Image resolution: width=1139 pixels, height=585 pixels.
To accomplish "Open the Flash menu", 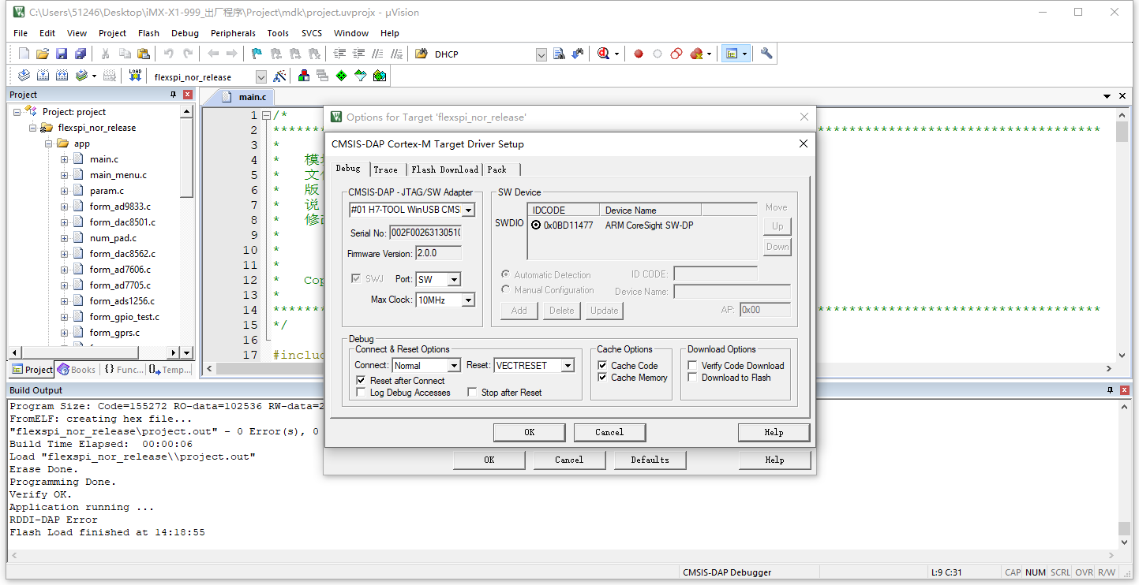I will pyautogui.click(x=148, y=33).
